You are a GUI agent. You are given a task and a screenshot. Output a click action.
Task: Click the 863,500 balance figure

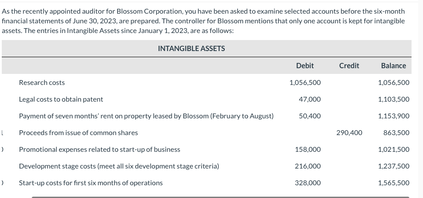pos(397,132)
